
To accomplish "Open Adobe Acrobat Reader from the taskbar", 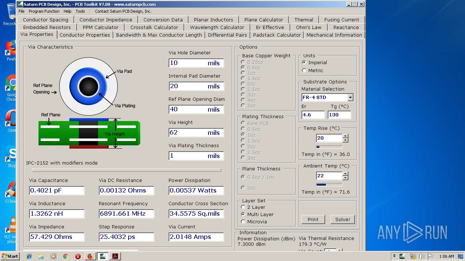I will pyautogui.click(x=115, y=256).
